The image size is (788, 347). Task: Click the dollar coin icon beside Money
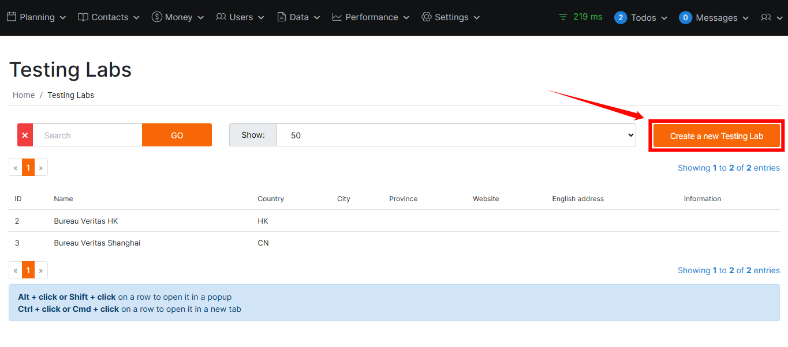156,17
